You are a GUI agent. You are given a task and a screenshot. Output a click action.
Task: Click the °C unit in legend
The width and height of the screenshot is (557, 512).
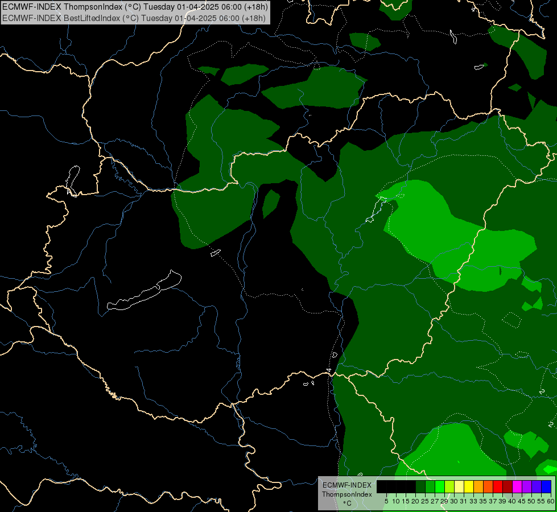point(348,503)
